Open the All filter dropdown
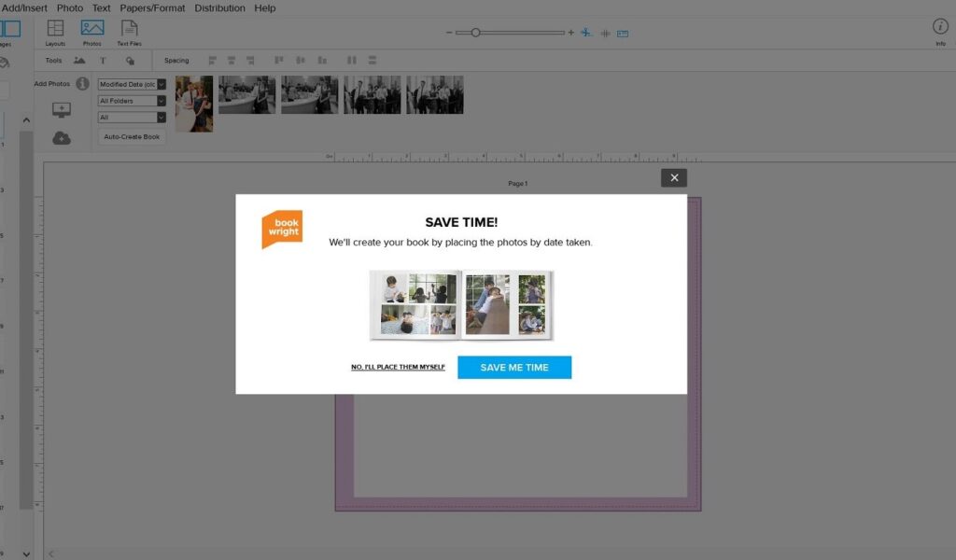Image resolution: width=956 pixels, height=560 pixels. click(x=132, y=117)
